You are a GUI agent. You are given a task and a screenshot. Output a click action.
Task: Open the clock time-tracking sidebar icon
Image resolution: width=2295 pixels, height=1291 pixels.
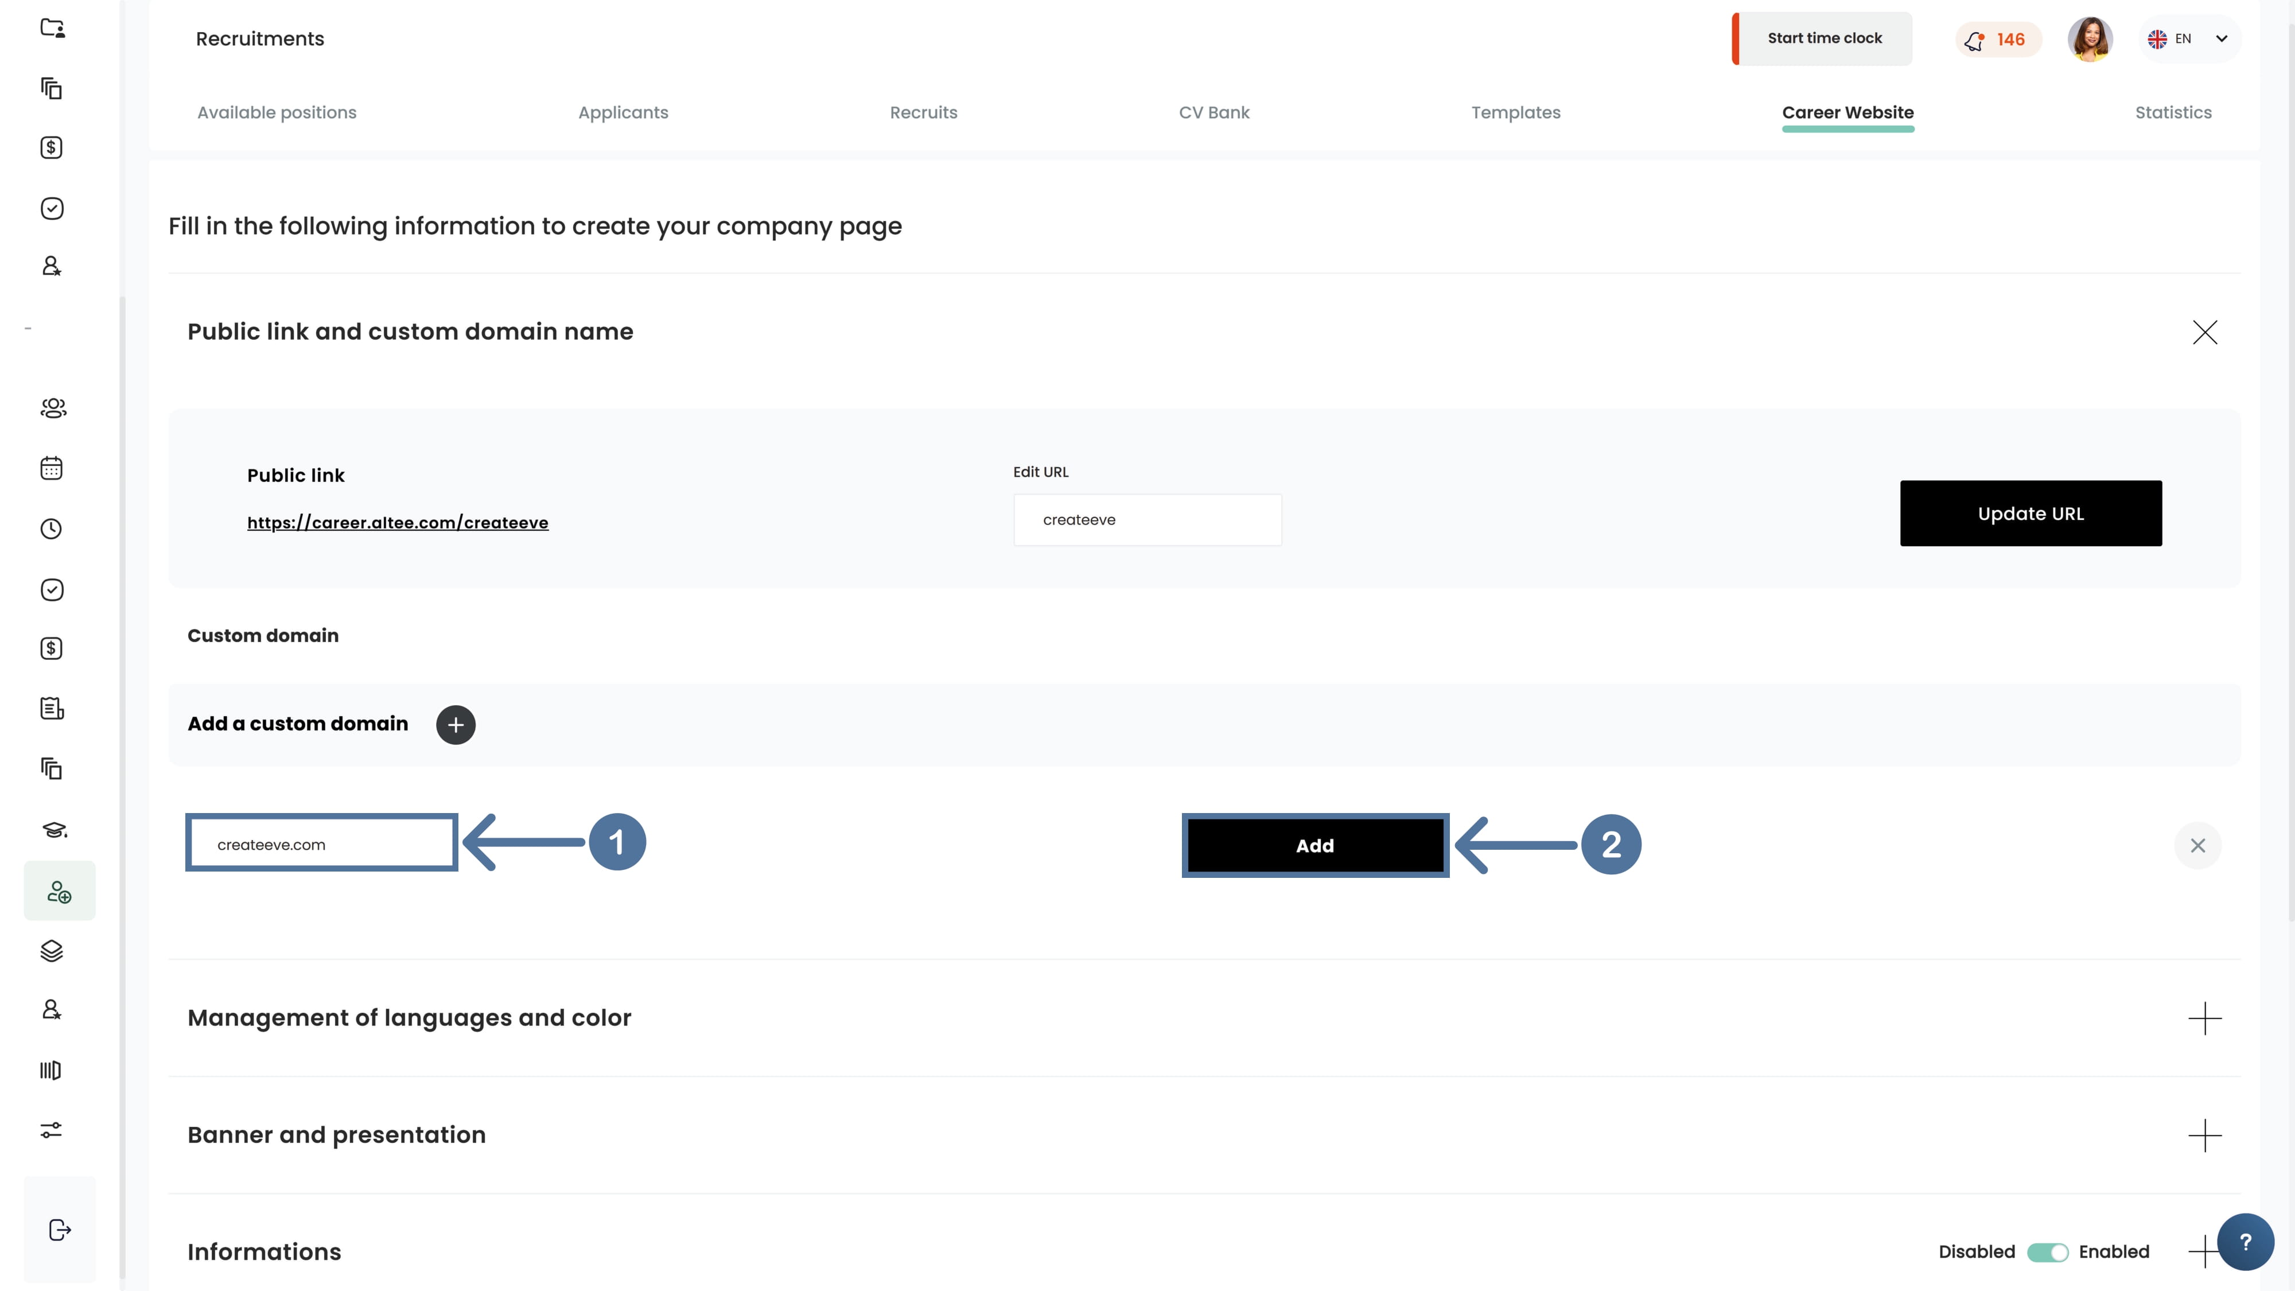click(52, 529)
